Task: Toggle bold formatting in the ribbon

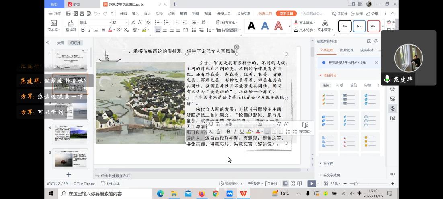Action: tap(83, 30)
